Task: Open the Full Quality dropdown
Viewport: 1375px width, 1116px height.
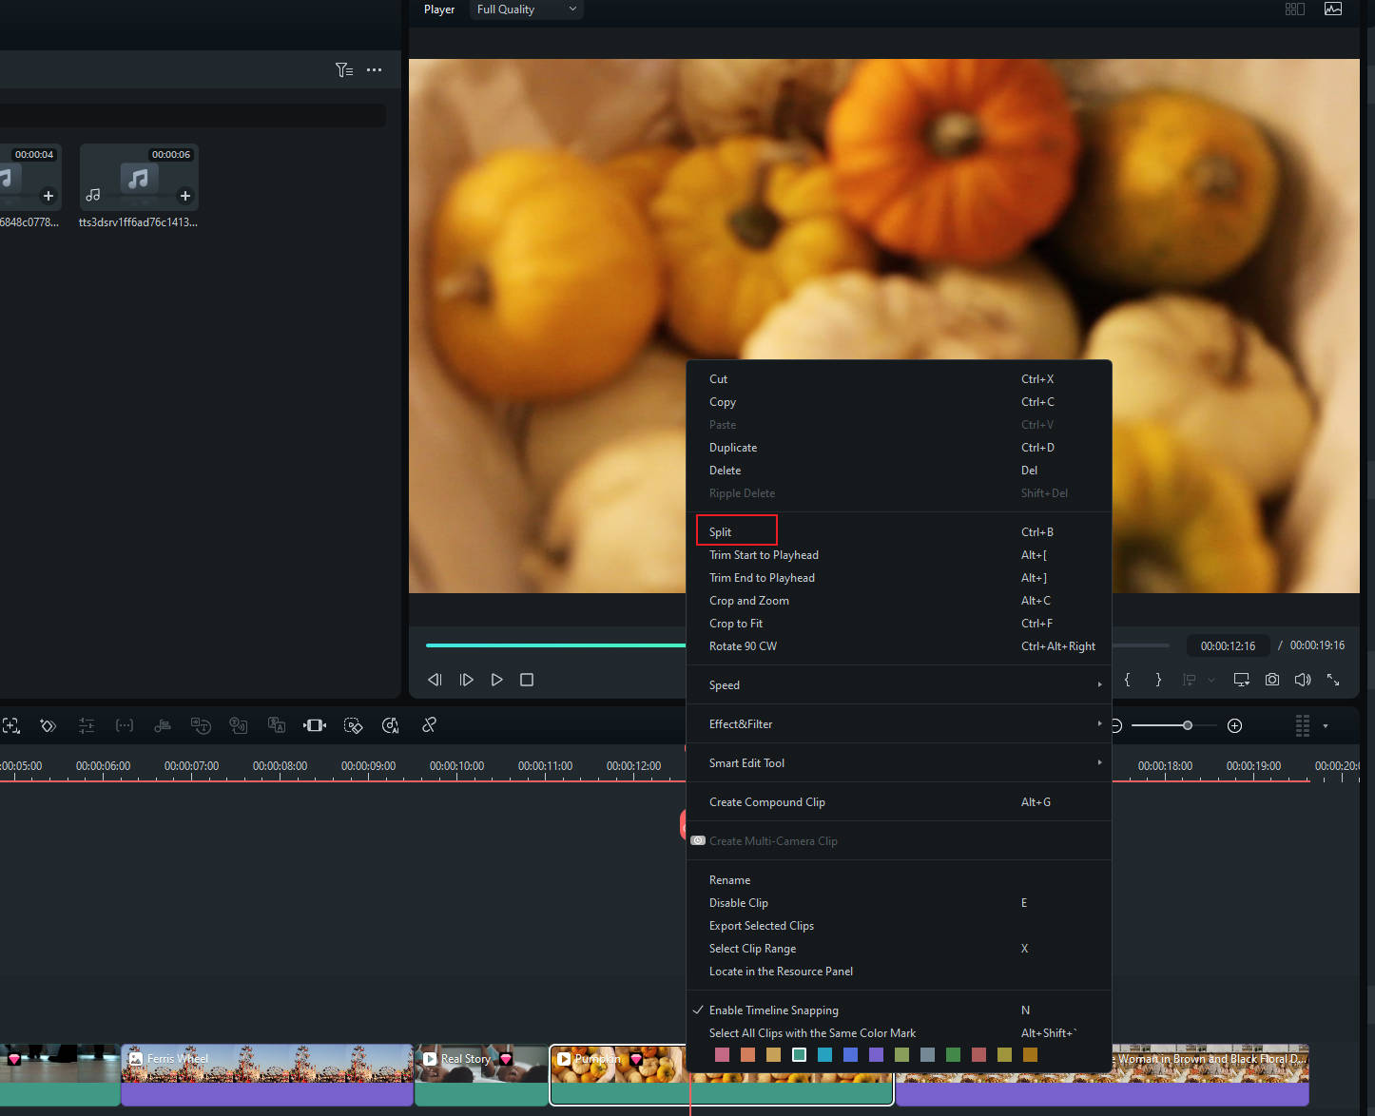Action: coord(526,10)
